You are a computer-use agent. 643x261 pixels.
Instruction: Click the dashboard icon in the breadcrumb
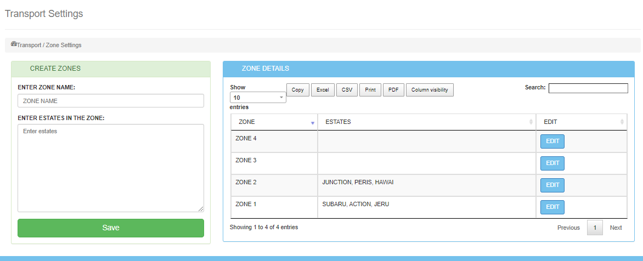point(14,44)
